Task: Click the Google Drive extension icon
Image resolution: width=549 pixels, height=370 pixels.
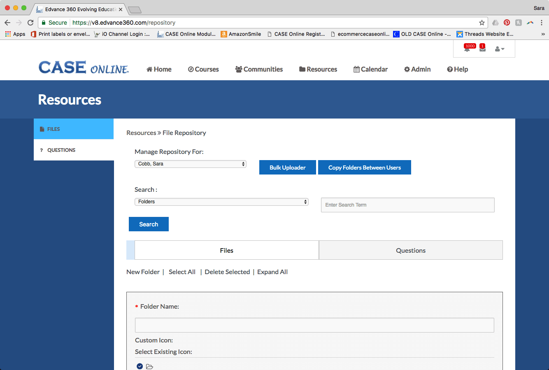Action: [x=495, y=23]
